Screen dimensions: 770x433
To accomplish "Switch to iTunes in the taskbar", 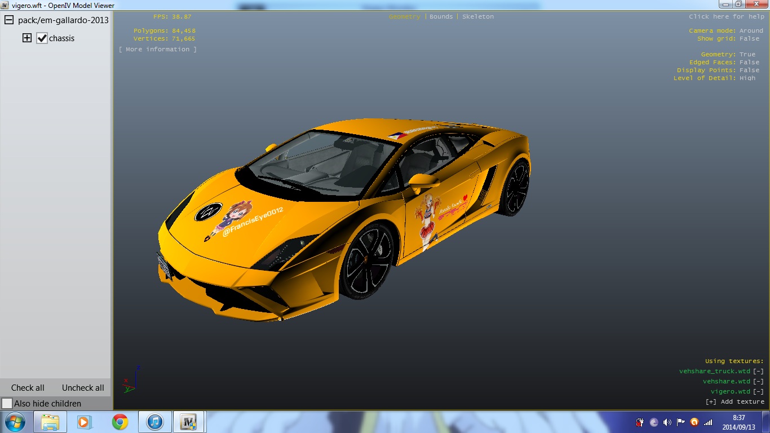I will 154,422.
